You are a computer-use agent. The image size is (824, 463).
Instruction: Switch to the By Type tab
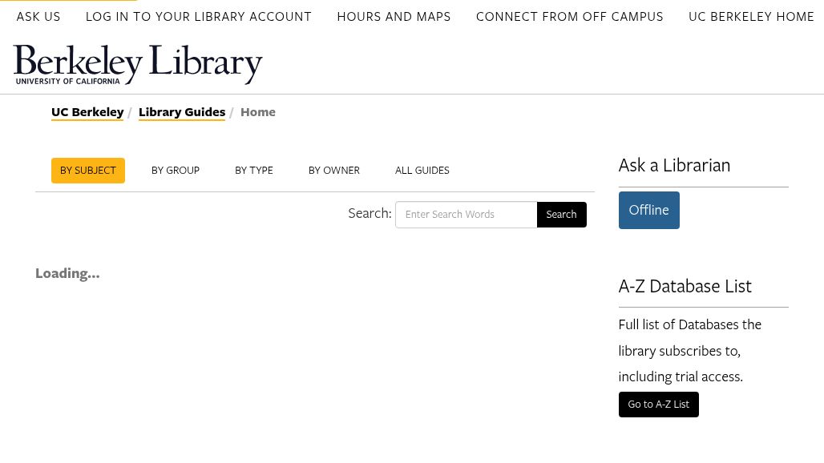[254, 171]
